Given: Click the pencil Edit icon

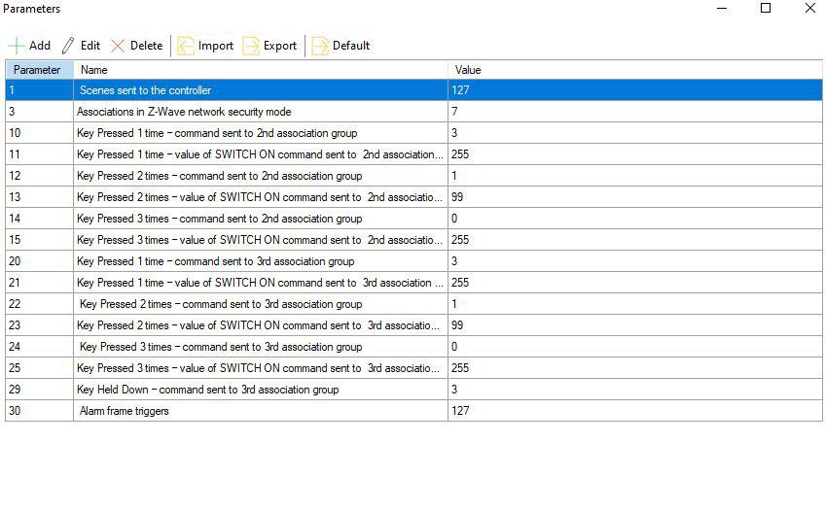Looking at the screenshot, I should [x=68, y=46].
